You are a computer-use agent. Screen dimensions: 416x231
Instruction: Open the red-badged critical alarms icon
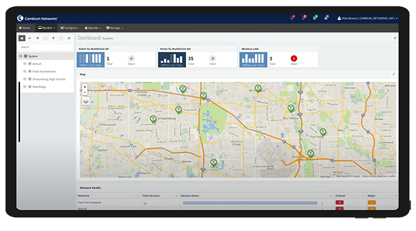(x=292, y=17)
